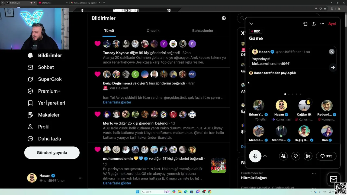347x195 pixels.
Task: Click Erkan Y... host avatar in Space
Action: pos(258,105)
